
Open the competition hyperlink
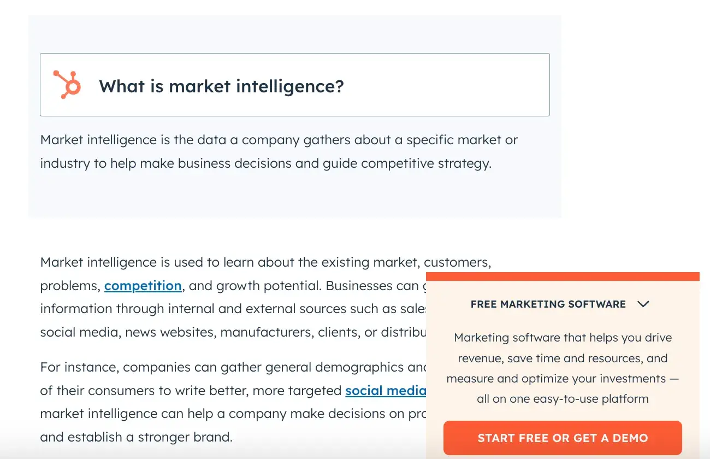[143, 285]
